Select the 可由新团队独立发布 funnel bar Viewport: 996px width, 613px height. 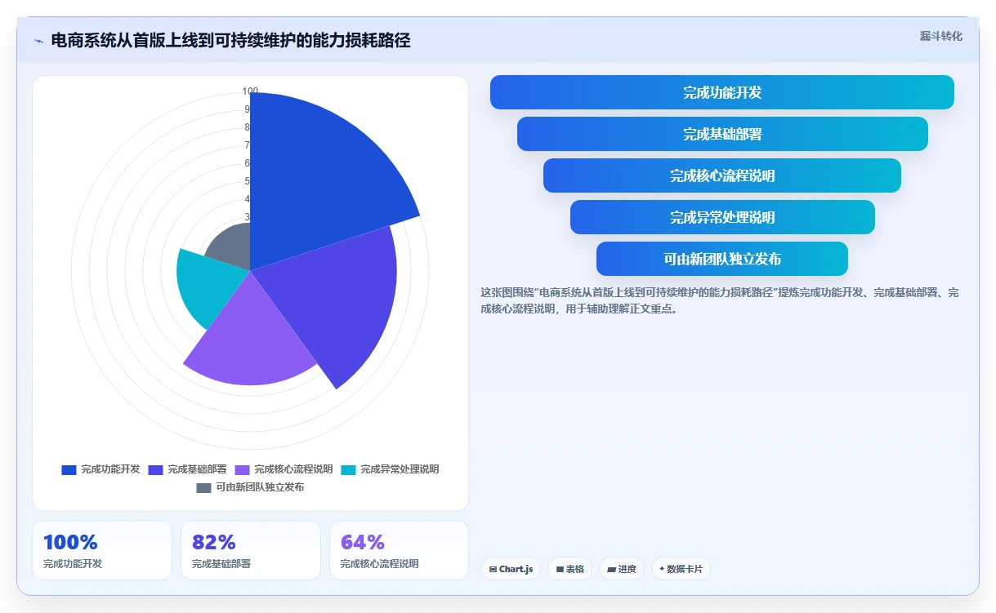coord(722,259)
